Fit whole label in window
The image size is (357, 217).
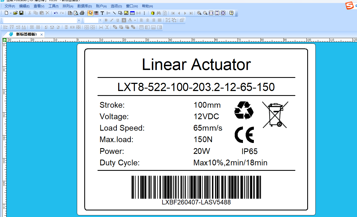click(x=223, y=13)
